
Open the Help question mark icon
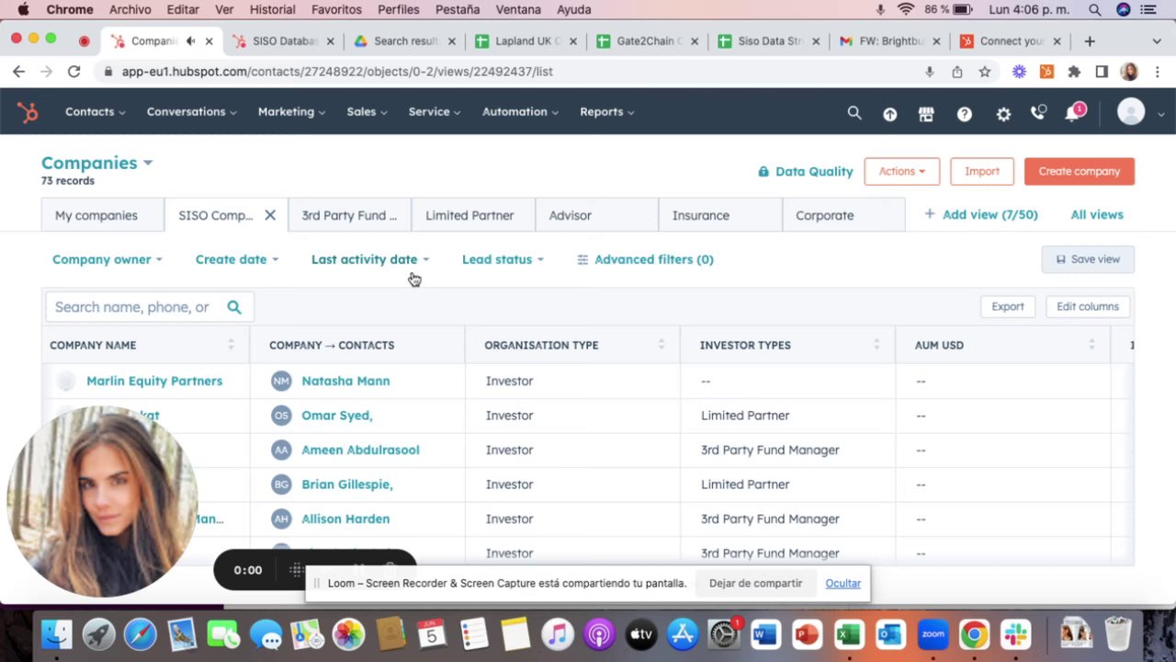[x=964, y=114]
